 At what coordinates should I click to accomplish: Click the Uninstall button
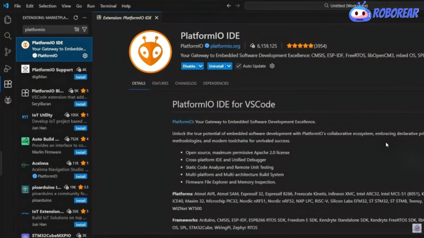click(x=216, y=66)
